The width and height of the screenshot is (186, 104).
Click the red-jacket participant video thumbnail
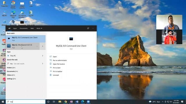(x=169, y=37)
